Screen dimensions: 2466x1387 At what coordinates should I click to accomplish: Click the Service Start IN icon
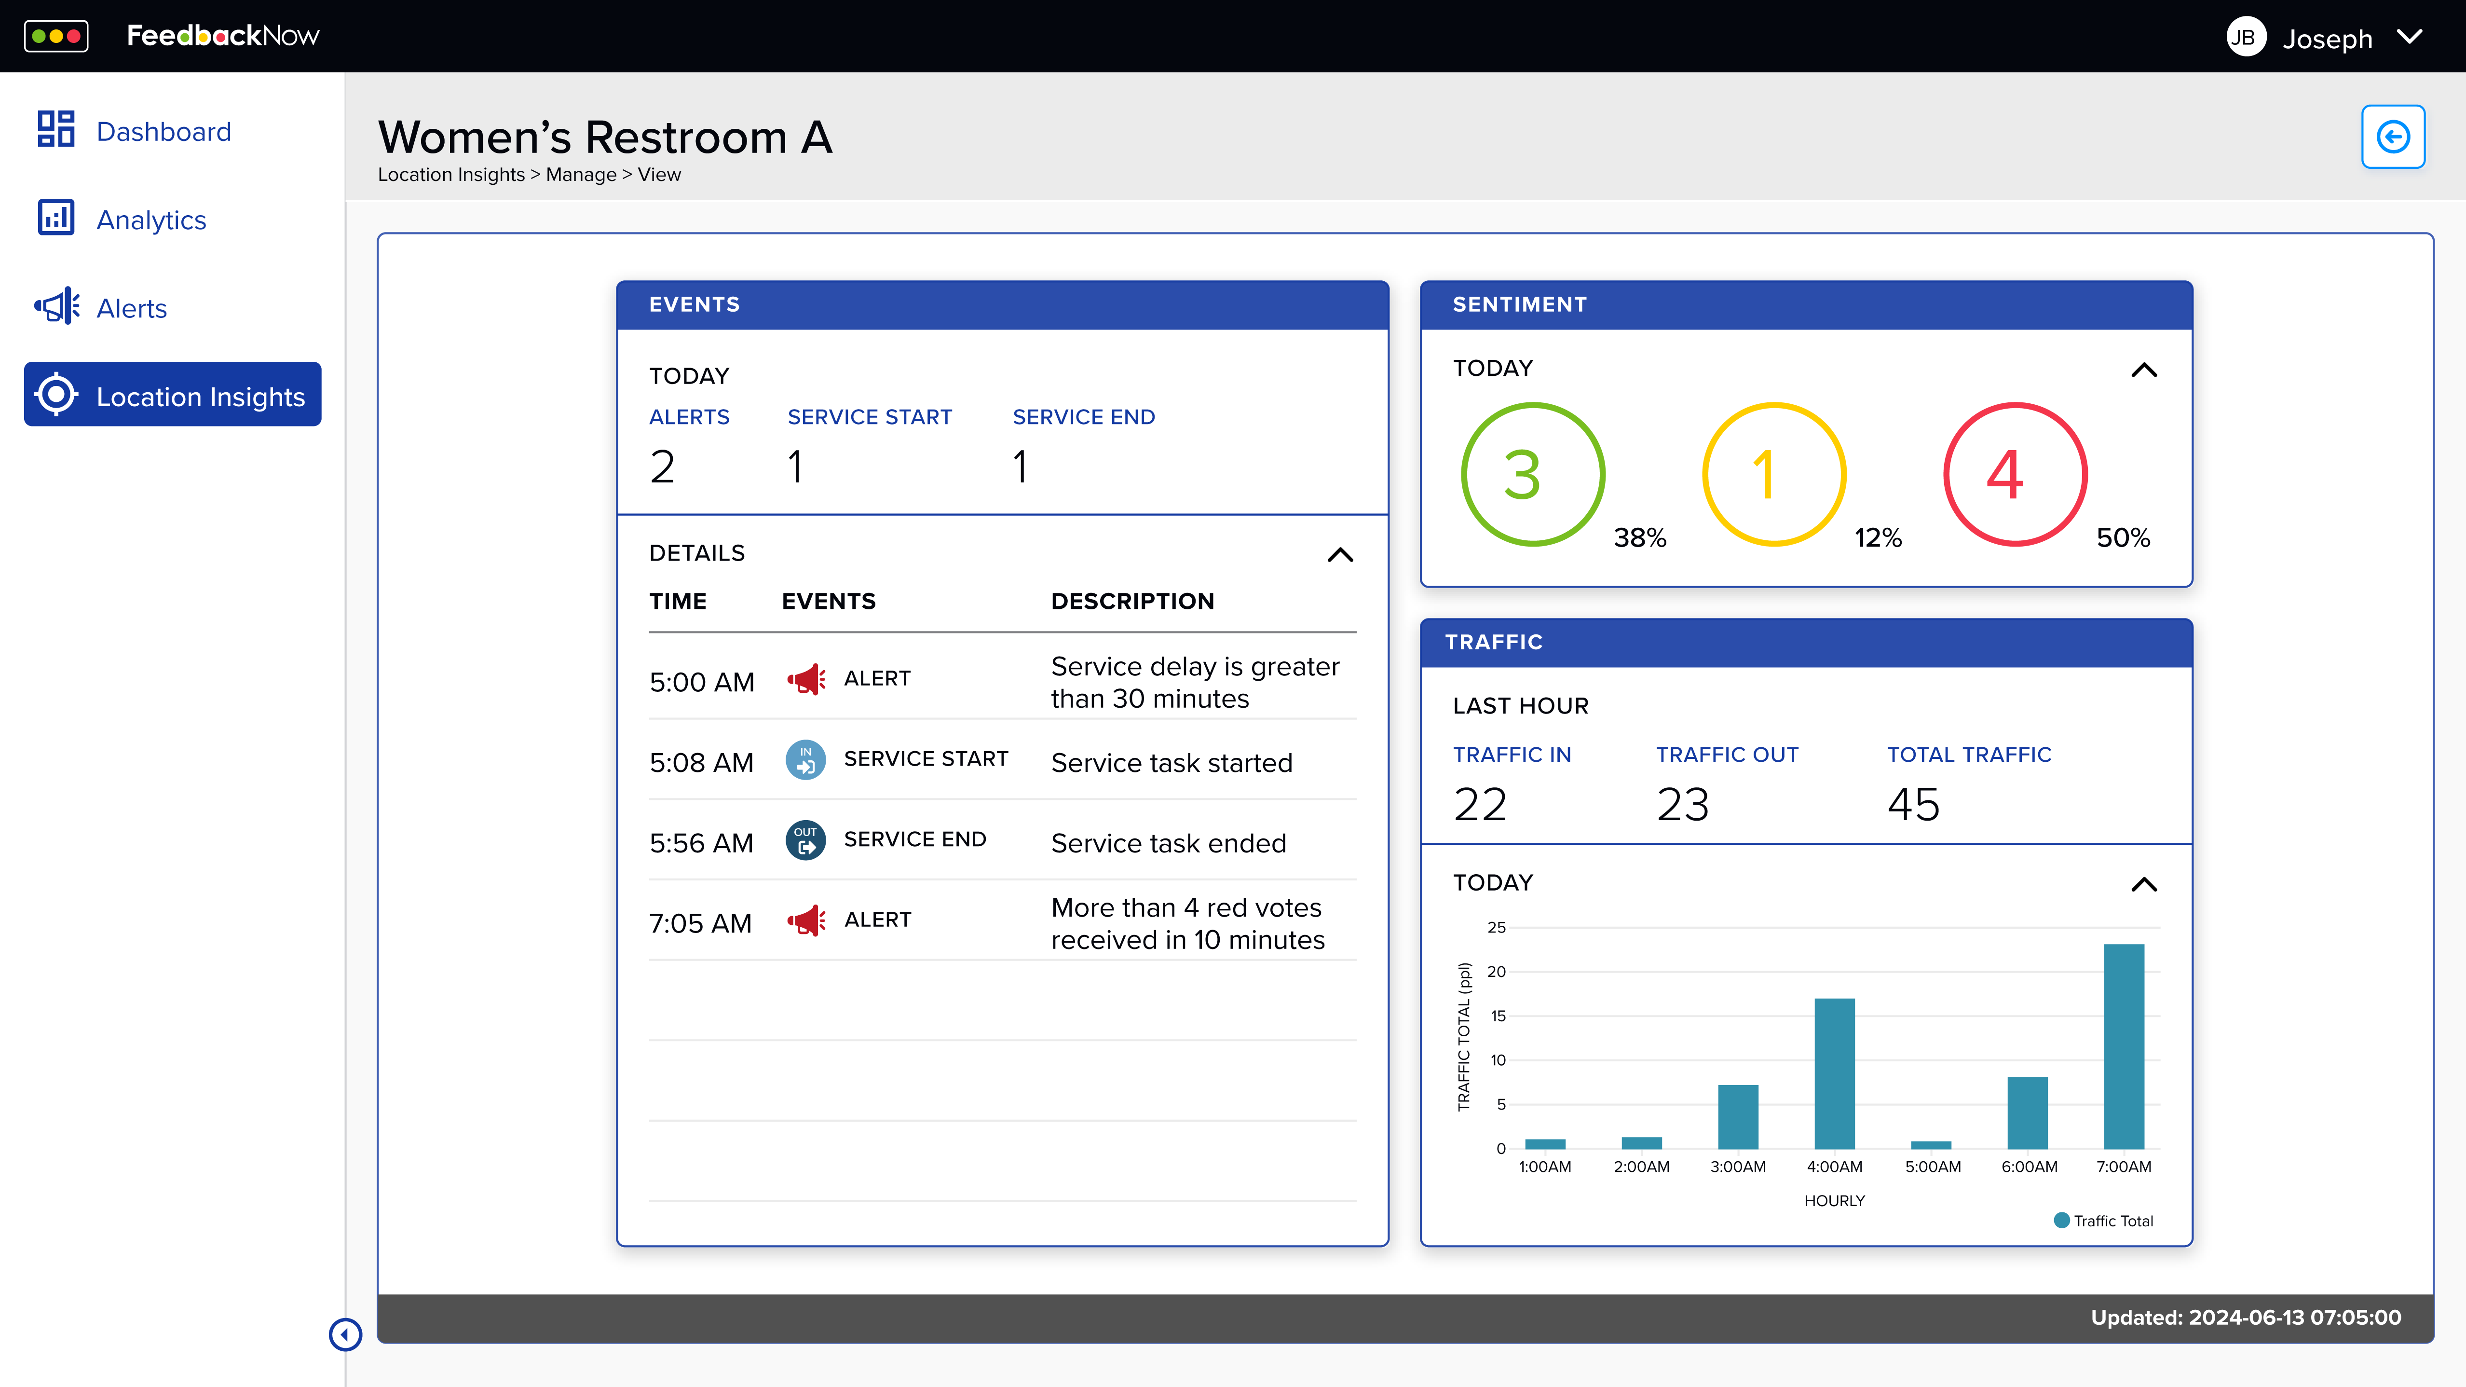pyautogui.click(x=805, y=759)
